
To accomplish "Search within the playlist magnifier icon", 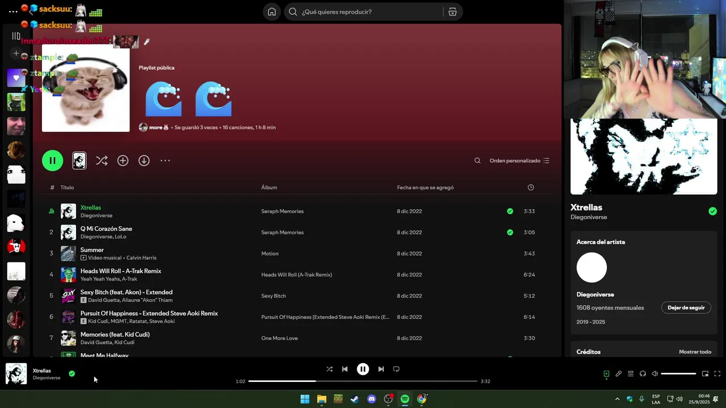I will pos(478,160).
